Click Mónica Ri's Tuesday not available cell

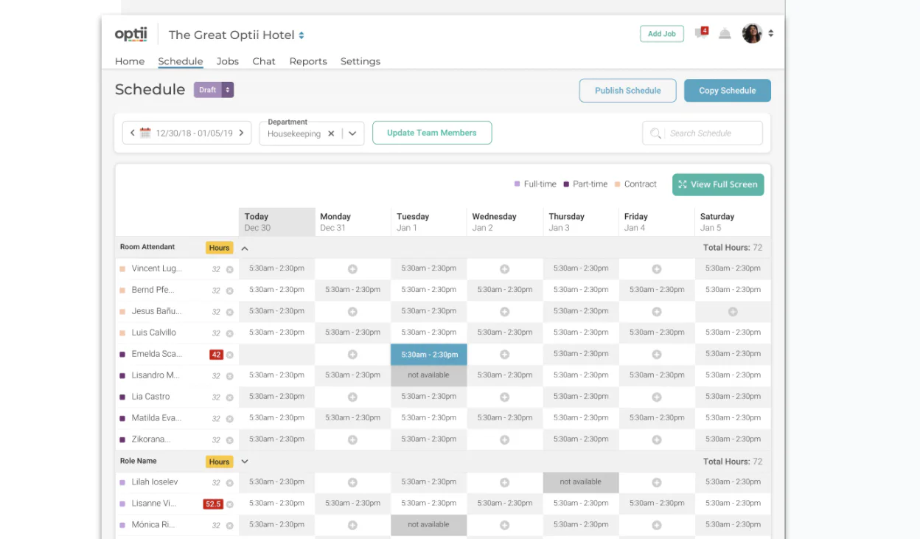click(x=429, y=526)
